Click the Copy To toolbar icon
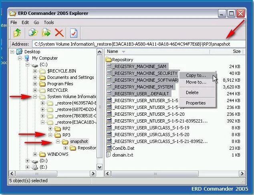 click(33, 32)
